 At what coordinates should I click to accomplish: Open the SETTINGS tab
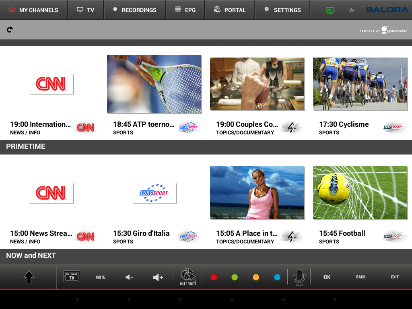point(283,10)
